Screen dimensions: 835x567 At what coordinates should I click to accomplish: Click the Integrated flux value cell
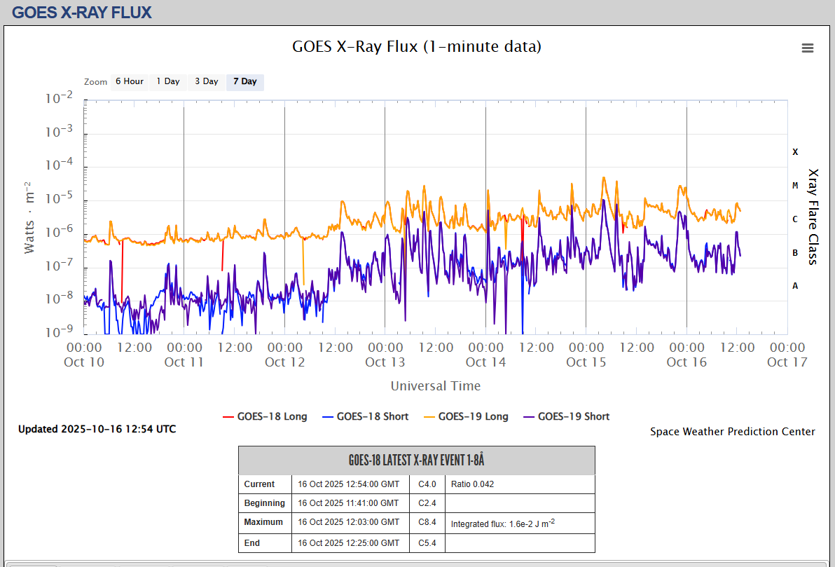(503, 524)
